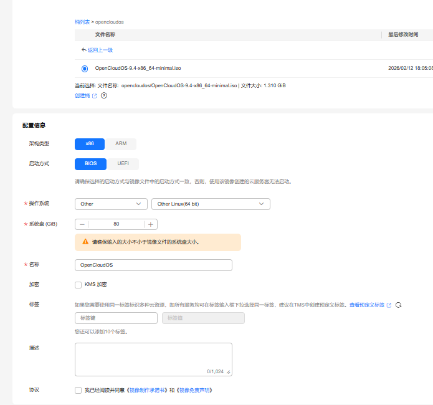Image resolution: width=433 pixels, height=405 pixels.
Task: Click the system disk size field showing 80
Action: (117, 224)
